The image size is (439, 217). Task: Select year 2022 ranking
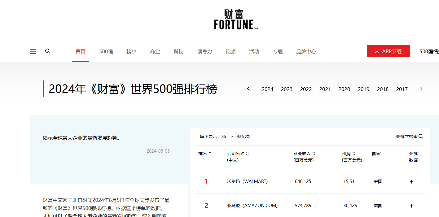point(306,89)
